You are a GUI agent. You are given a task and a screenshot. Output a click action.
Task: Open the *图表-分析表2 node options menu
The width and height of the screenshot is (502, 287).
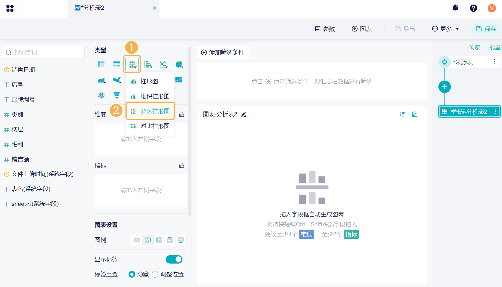click(495, 111)
